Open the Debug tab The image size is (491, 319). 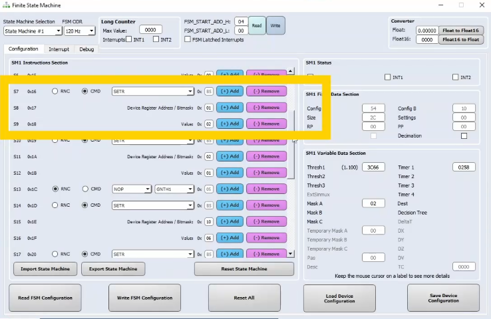point(86,49)
